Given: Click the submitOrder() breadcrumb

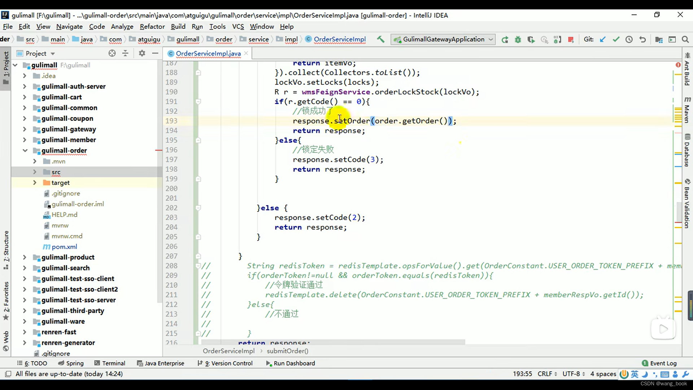Looking at the screenshot, I should pyautogui.click(x=287, y=351).
